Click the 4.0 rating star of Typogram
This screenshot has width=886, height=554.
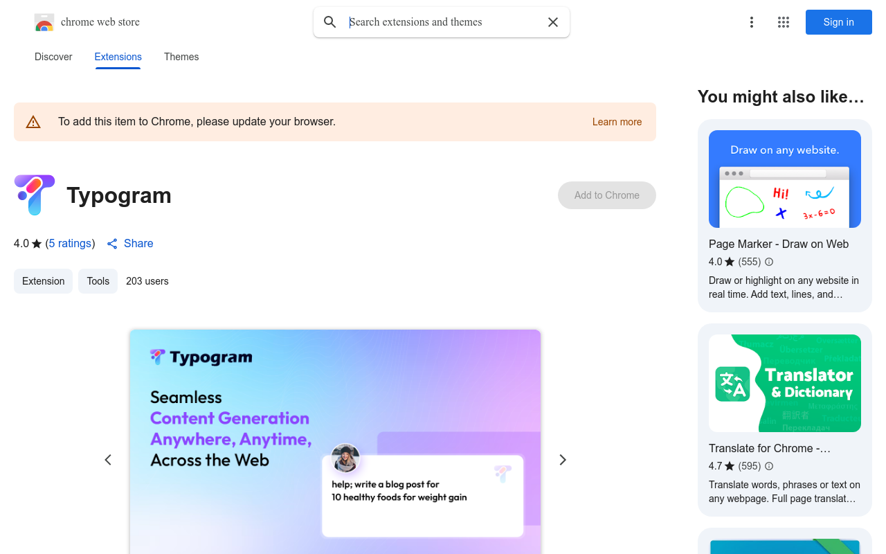click(37, 244)
